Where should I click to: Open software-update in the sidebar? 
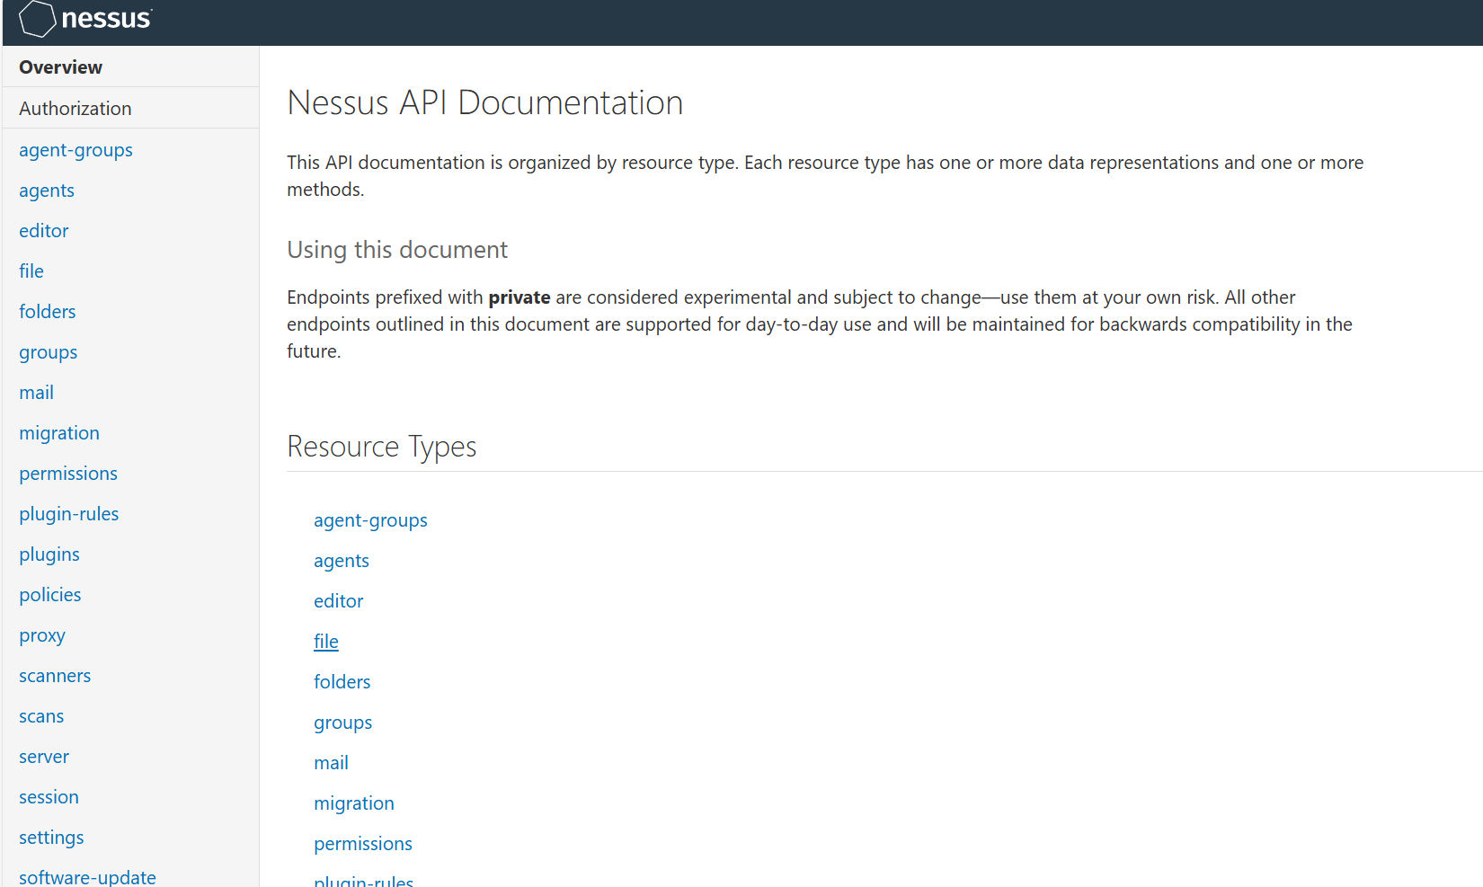[x=87, y=877]
